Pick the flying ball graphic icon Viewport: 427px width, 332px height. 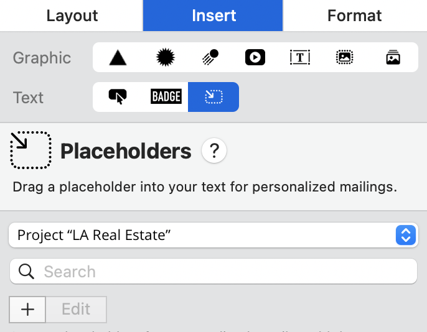(210, 58)
